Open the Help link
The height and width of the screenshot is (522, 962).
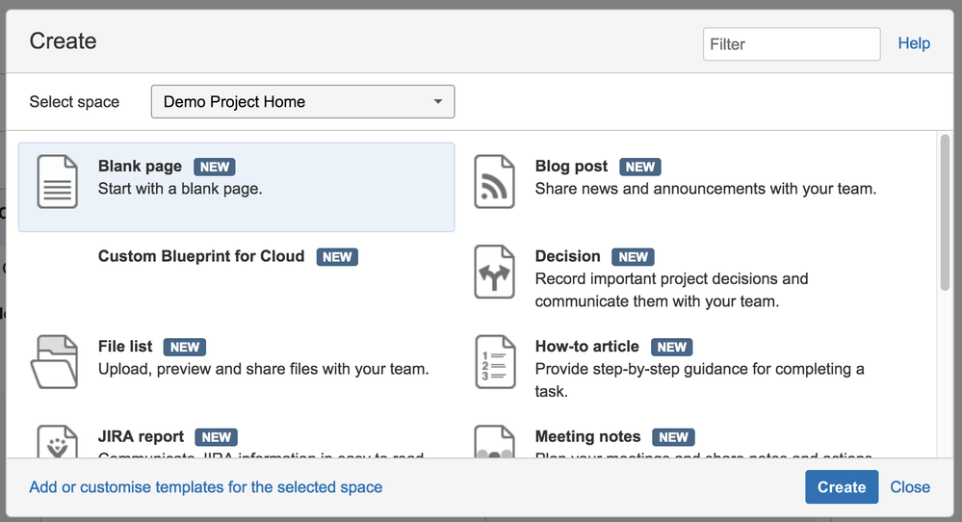(x=914, y=43)
